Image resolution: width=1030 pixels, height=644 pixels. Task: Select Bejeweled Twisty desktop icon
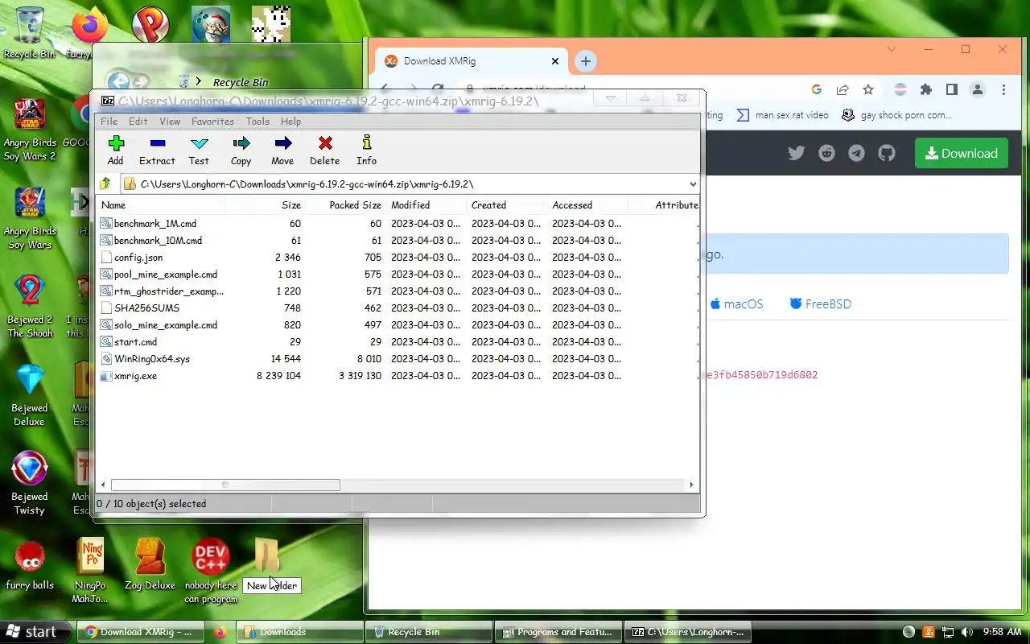[30, 483]
